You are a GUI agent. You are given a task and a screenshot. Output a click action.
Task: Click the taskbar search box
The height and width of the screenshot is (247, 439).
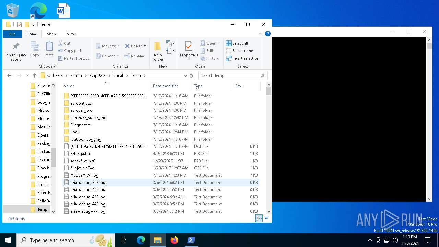[x=66, y=240]
